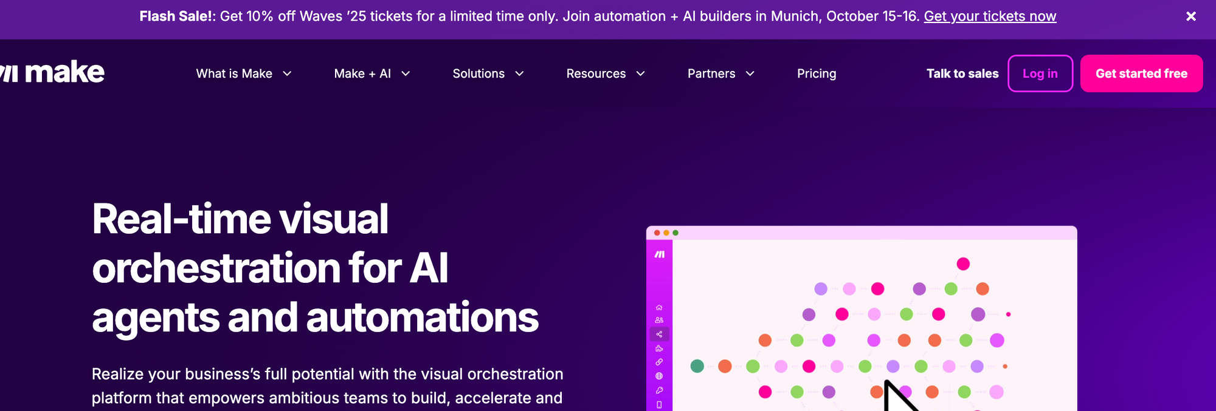Expand the Solutions menu chevron
Screen dimensions: 1216x411
(x=519, y=73)
